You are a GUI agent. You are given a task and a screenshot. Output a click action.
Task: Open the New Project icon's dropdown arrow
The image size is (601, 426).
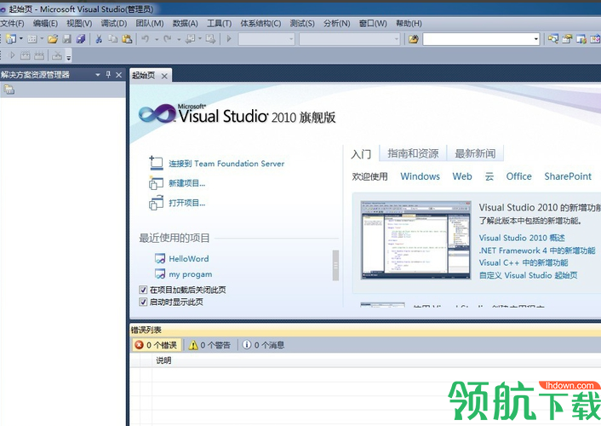coord(21,38)
